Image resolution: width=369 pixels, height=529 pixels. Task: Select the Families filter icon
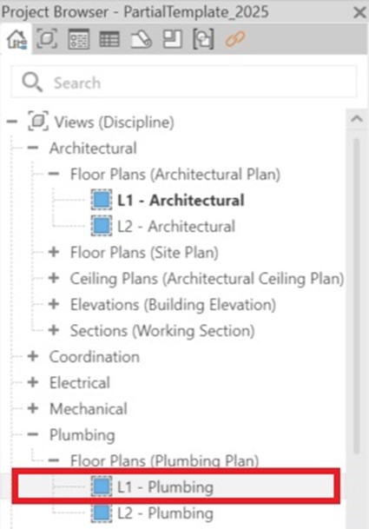point(173,39)
